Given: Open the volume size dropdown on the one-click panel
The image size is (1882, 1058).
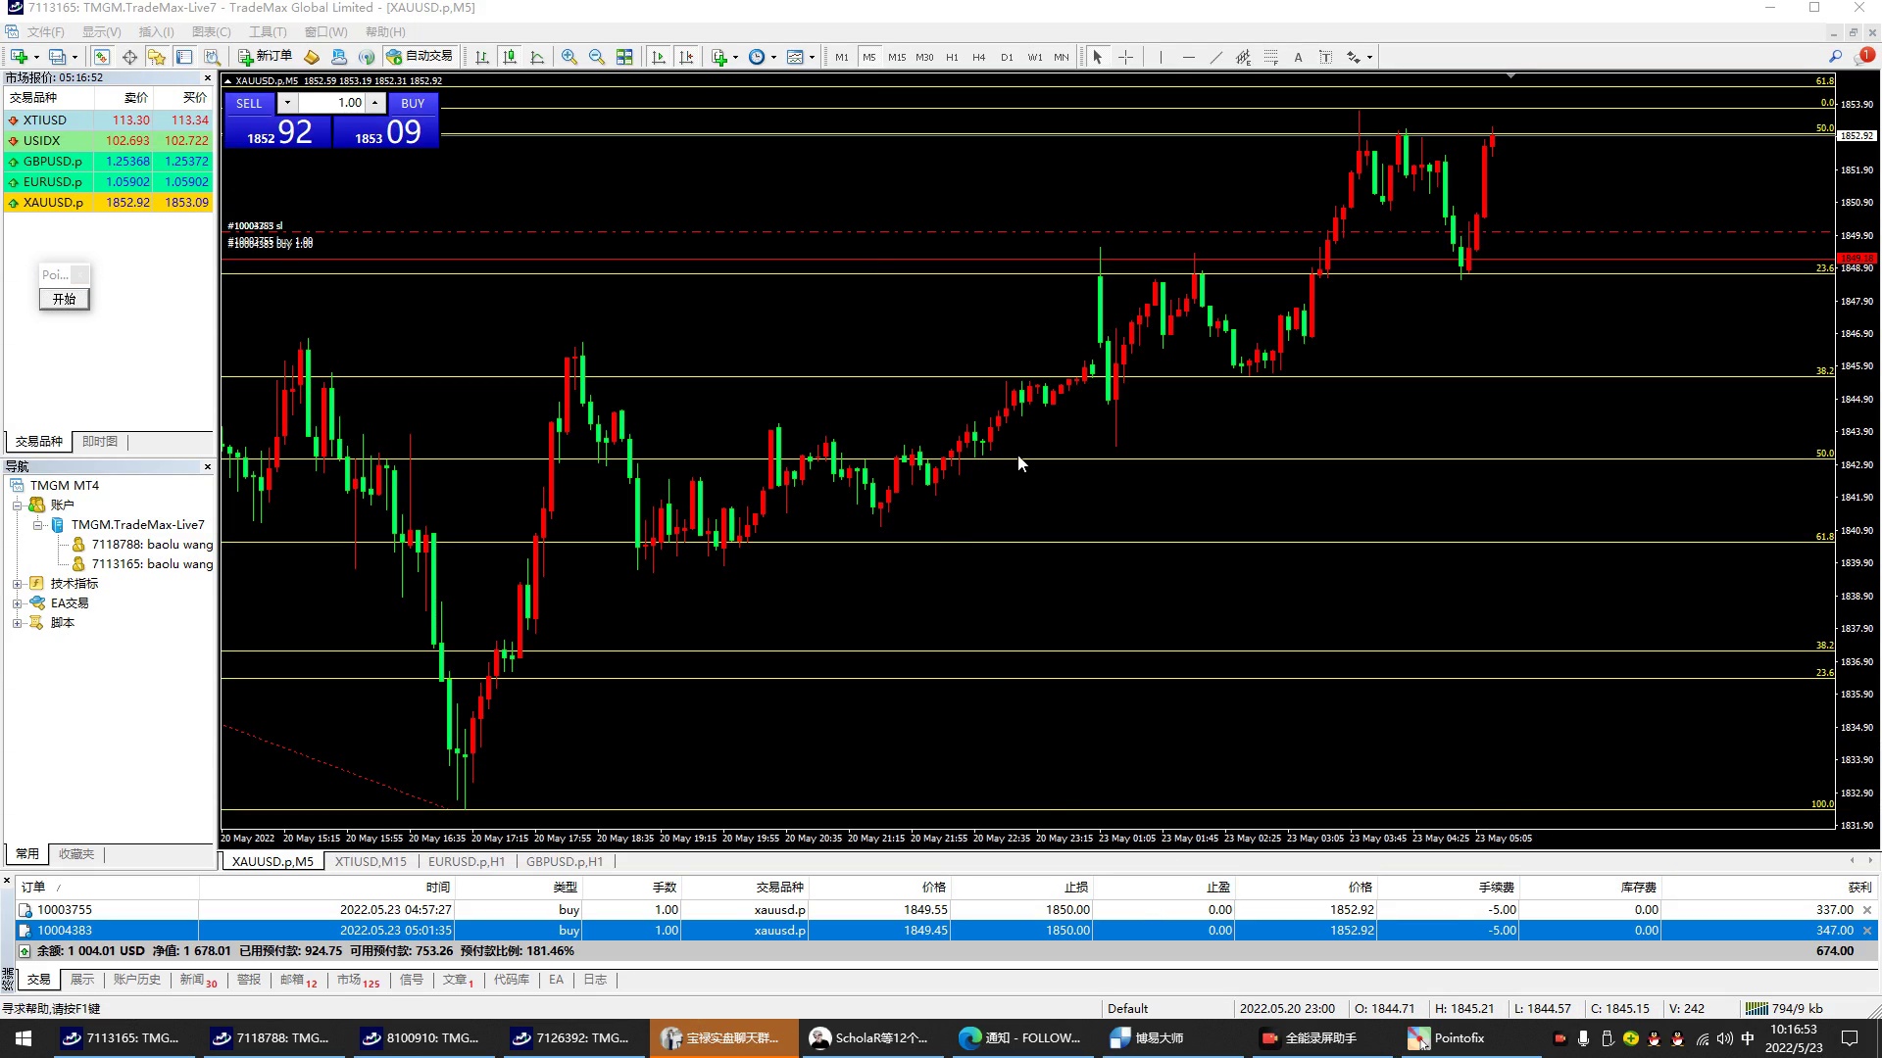Looking at the screenshot, I should [287, 103].
